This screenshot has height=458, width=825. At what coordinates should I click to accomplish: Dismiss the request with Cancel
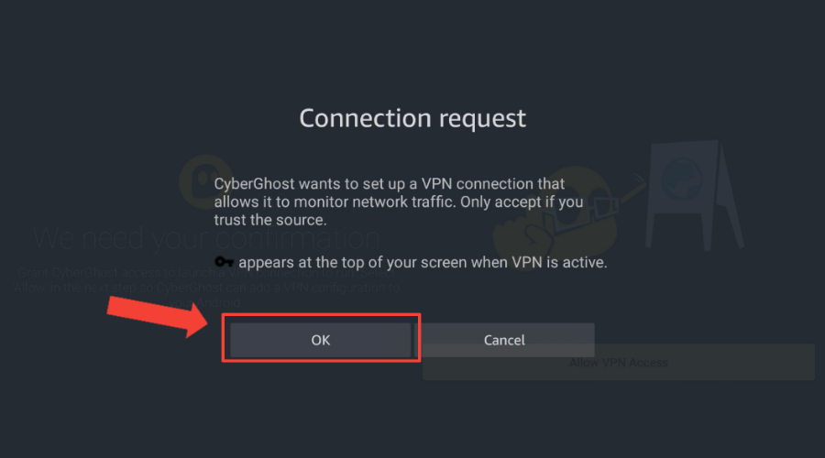pos(504,340)
